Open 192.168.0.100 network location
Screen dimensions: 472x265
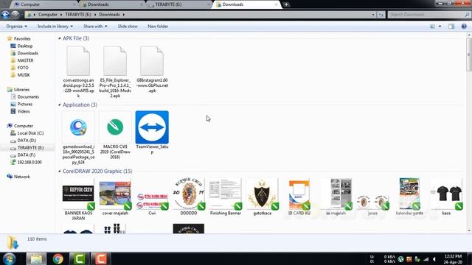tap(29, 162)
